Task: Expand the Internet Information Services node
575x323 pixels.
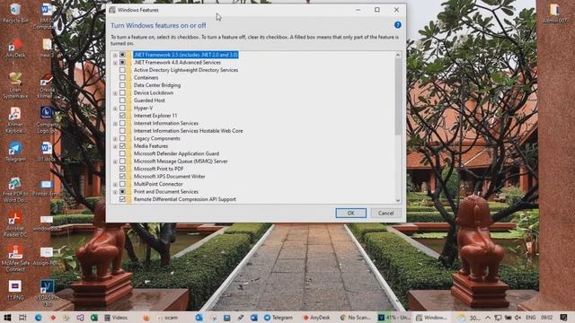Action: click(x=115, y=124)
